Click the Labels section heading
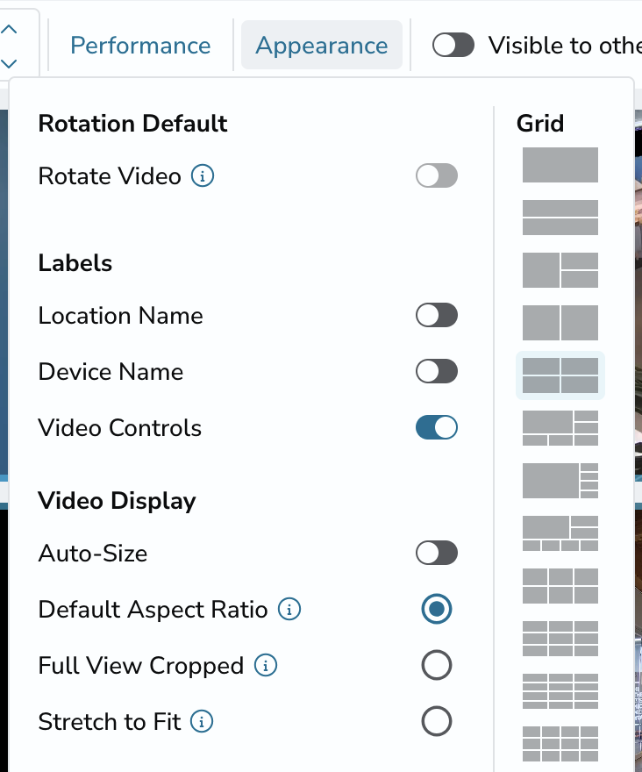The width and height of the screenshot is (642, 772). pyautogui.click(x=75, y=262)
